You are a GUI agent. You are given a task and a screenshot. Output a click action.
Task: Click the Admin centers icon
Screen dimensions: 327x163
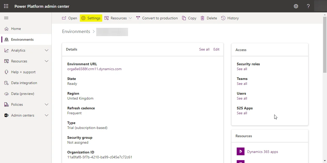point(6,115)
